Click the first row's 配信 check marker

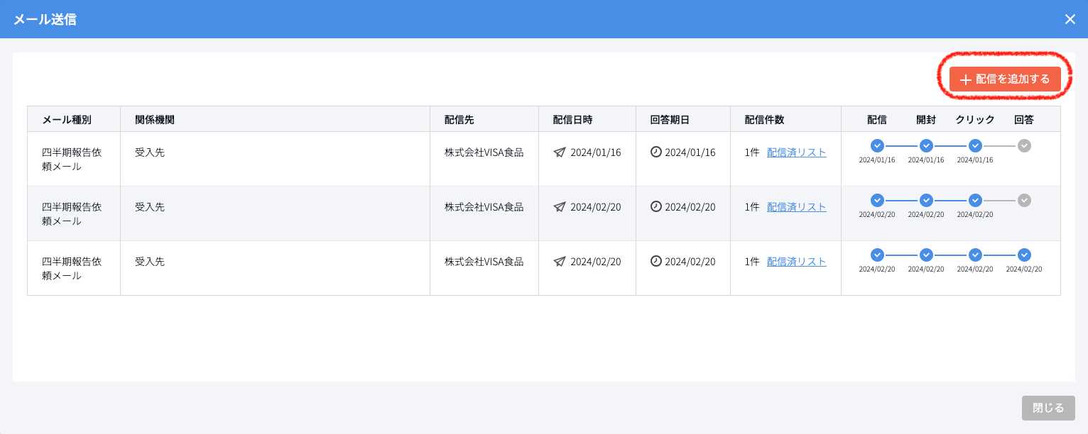(877, 145)
